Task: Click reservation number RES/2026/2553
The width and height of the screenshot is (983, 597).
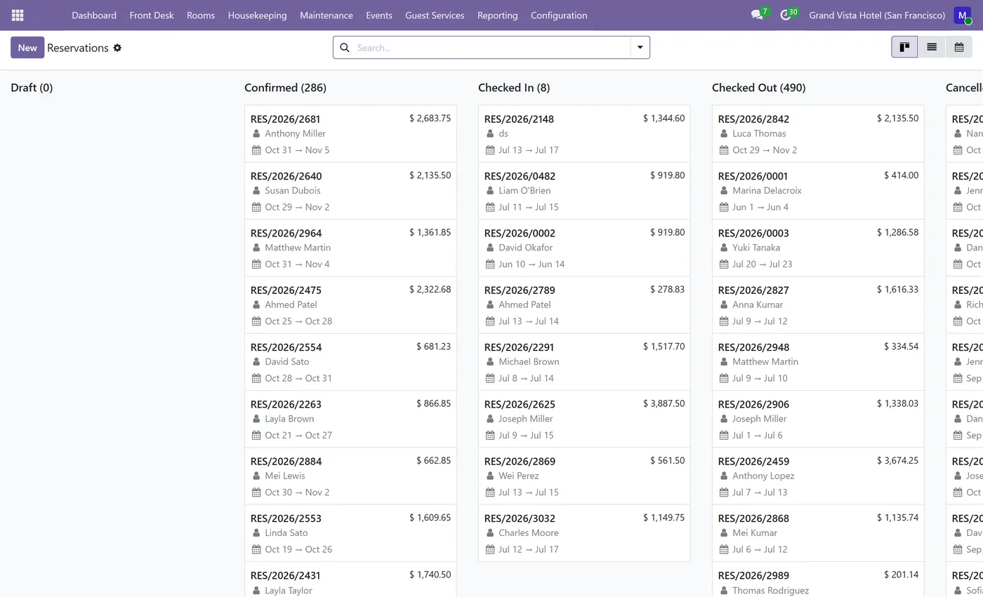Action: click(286, 518)
